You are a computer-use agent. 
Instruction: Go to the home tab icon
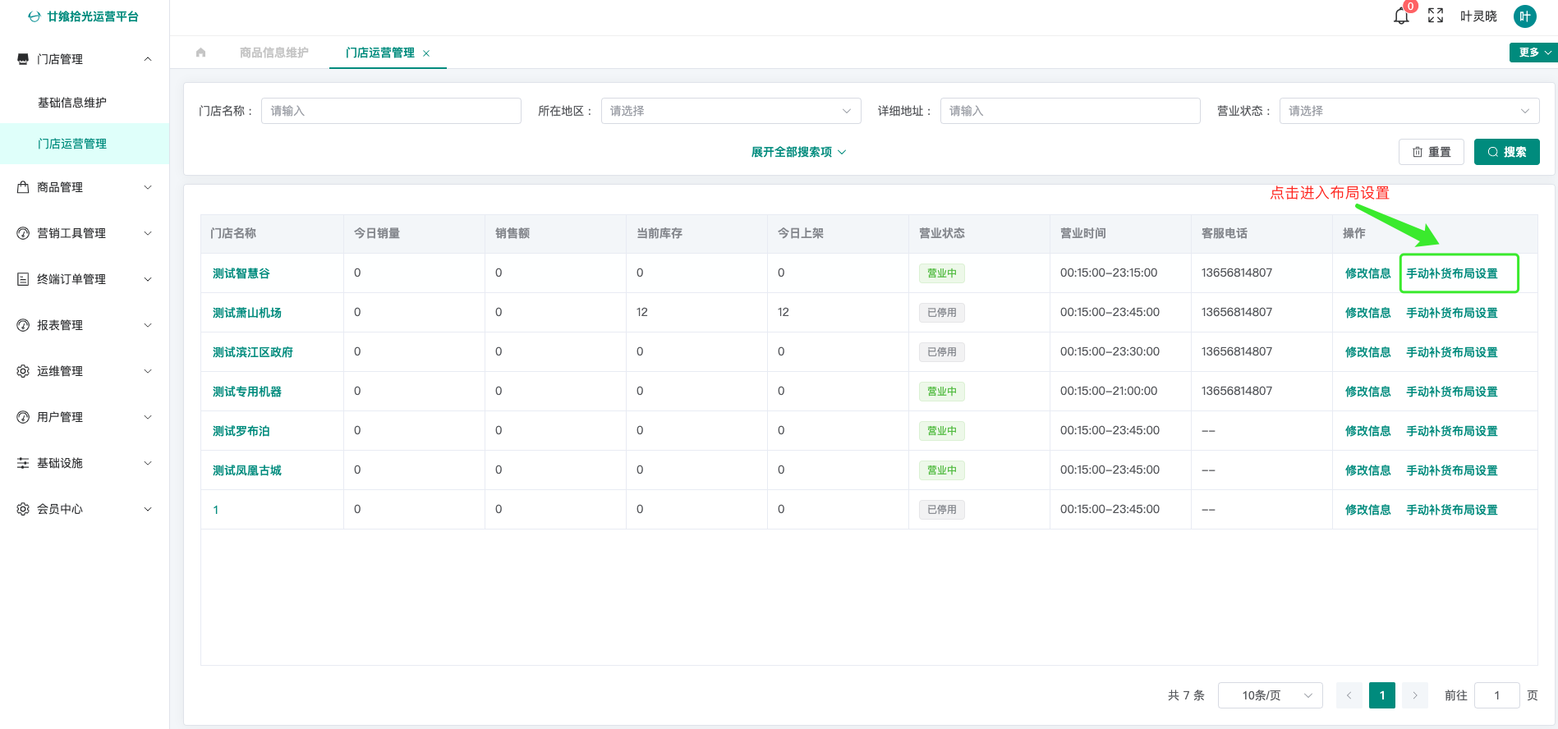201,53
